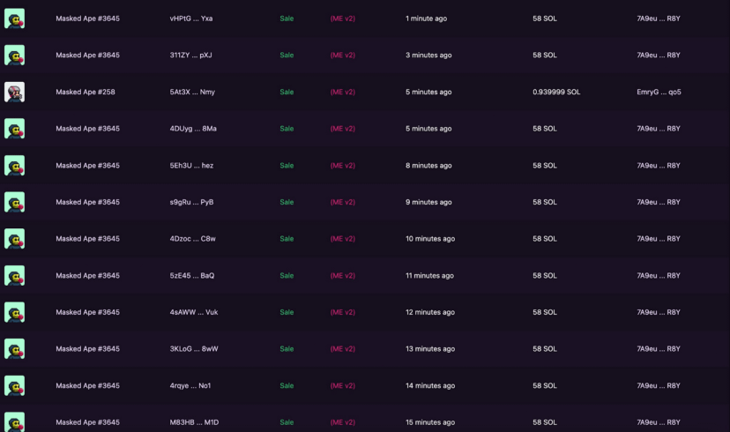The width and height of the screenshot is (730, 432).
Task: Open transaction 5At3X ... Nmy
Action: click(192, 92)
